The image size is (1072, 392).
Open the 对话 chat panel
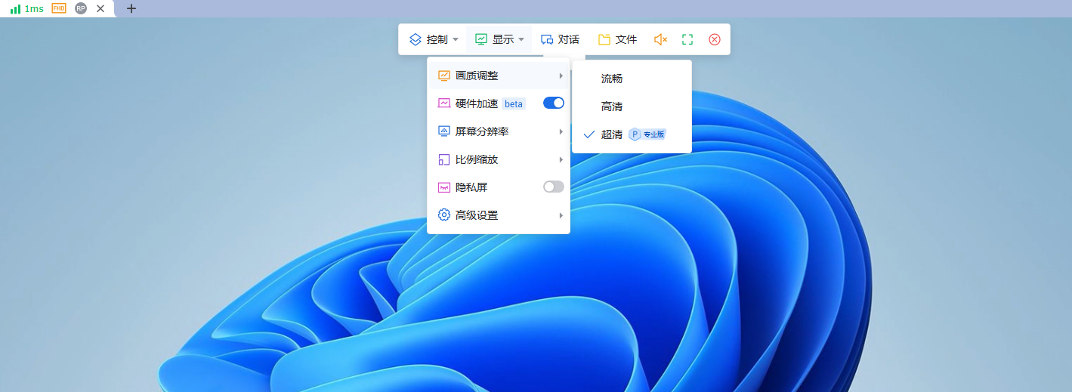560,39
